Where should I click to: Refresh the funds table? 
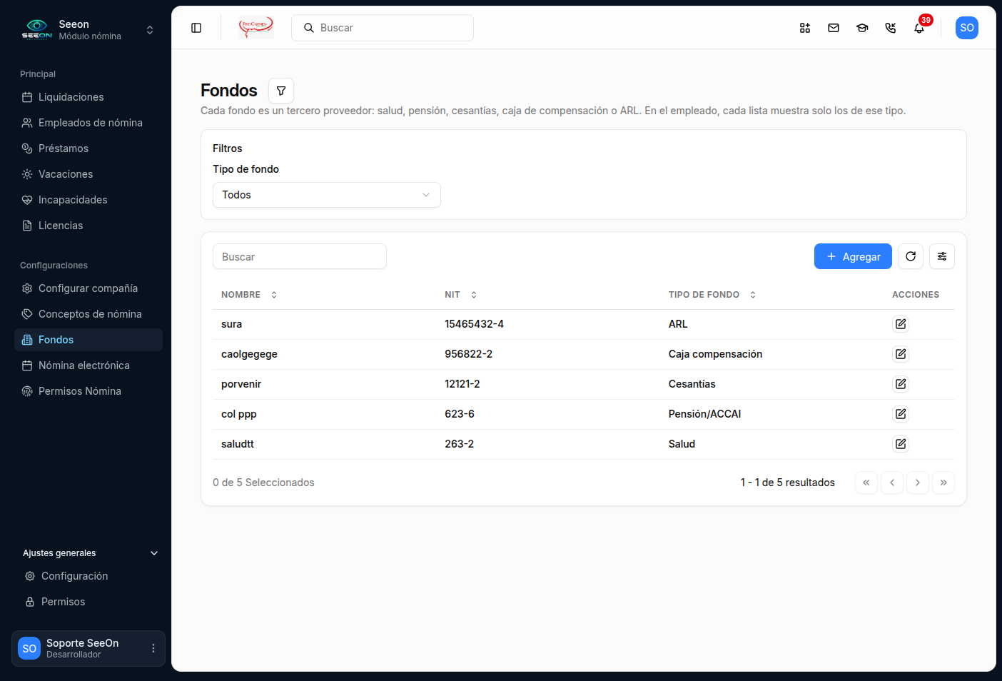coord(911,256)
